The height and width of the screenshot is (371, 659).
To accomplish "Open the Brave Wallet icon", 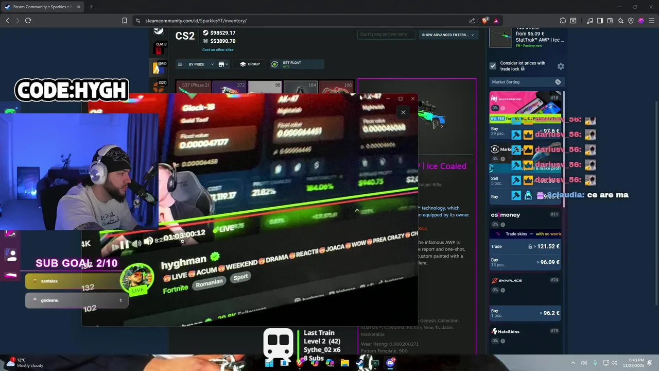I will 610,21.
